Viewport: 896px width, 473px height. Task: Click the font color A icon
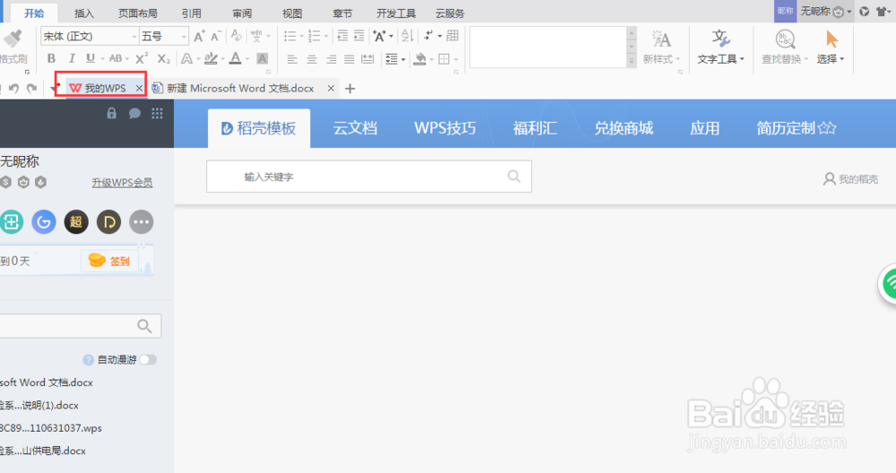(236, 58)
